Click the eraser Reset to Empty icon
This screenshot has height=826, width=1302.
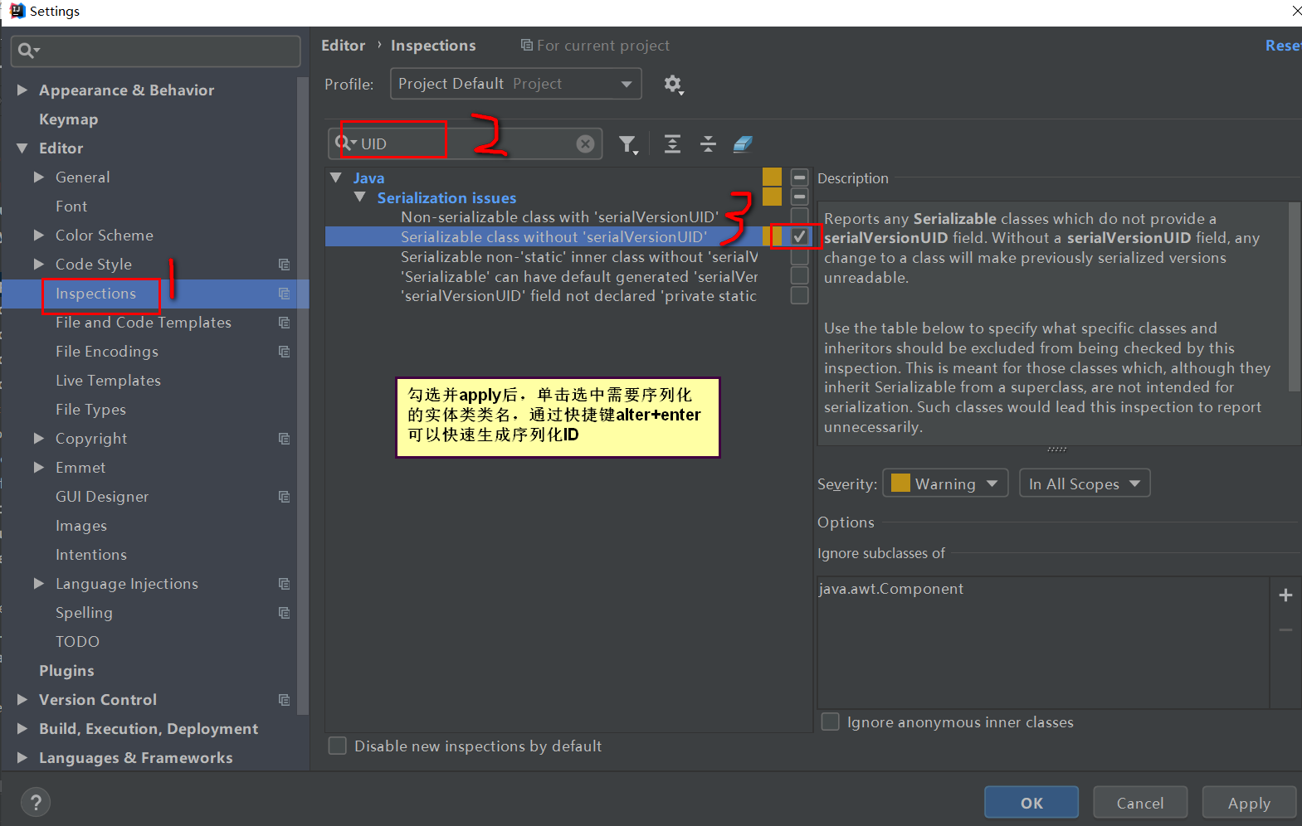click(x=743, y=144)
